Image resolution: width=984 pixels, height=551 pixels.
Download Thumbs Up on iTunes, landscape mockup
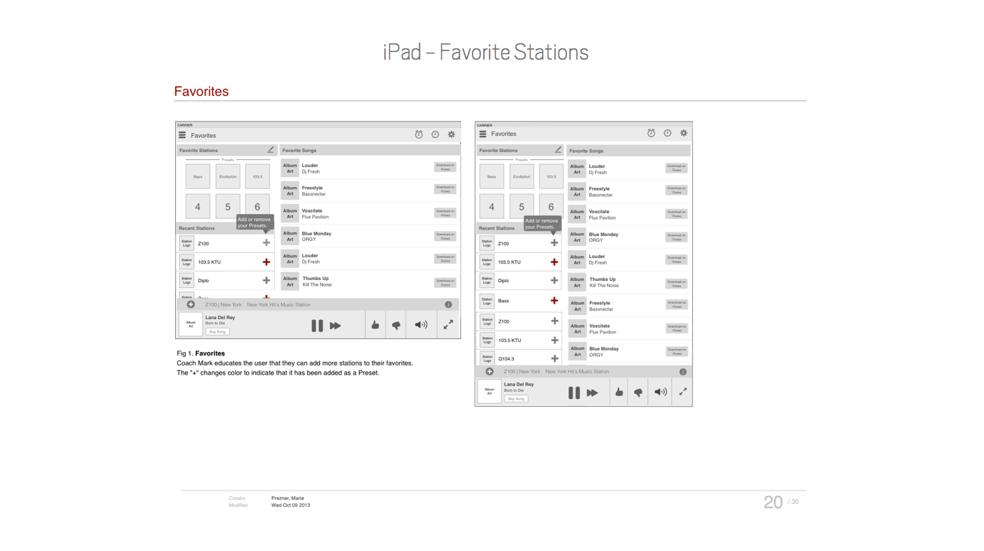tap(445, 282)
